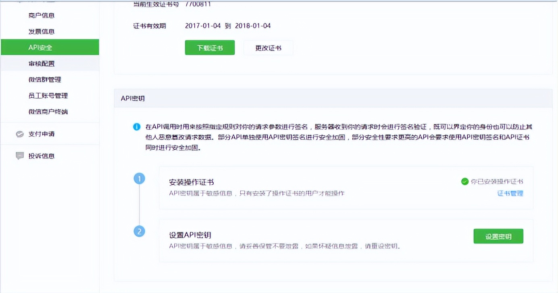Image resolution: width=558 pixels, height=293 pixels.
Task: Open the 证书管理 link
Action: [509, 193]
